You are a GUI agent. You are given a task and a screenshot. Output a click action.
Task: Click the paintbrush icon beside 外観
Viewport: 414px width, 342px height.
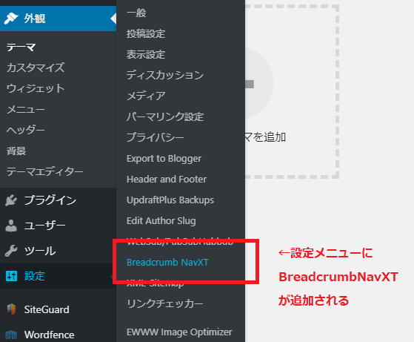pos(11,19)
